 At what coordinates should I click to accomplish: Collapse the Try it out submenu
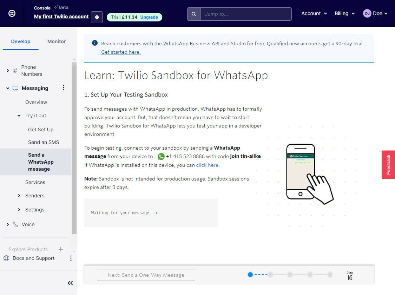click(x=19, y=116)
